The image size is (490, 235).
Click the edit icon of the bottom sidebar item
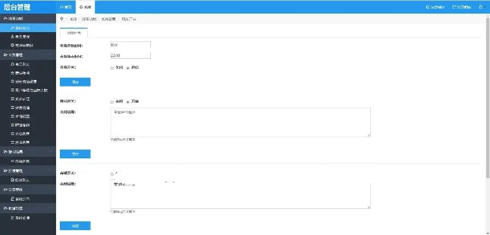13,218
